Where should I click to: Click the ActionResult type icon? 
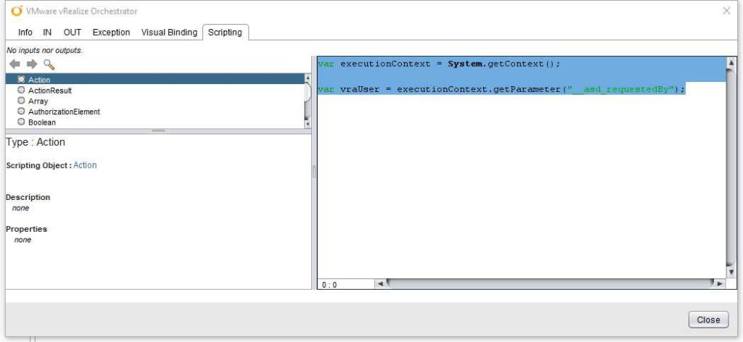[21, 90]
